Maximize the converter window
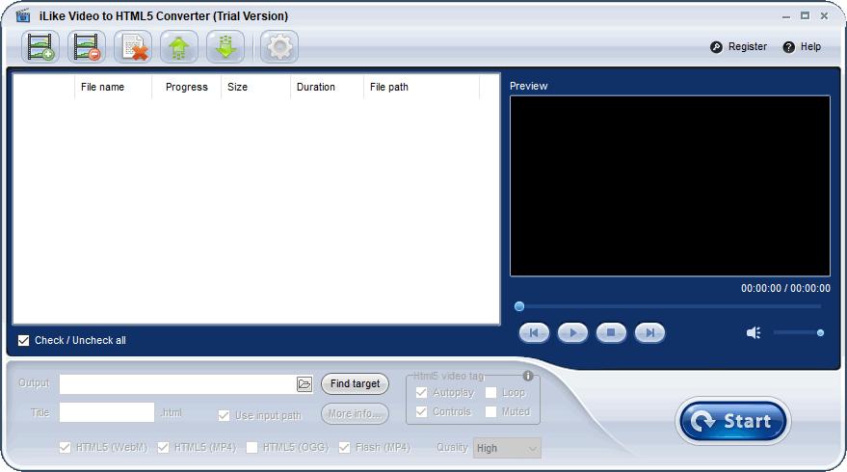847x472 pixels. tap(805, 16)
